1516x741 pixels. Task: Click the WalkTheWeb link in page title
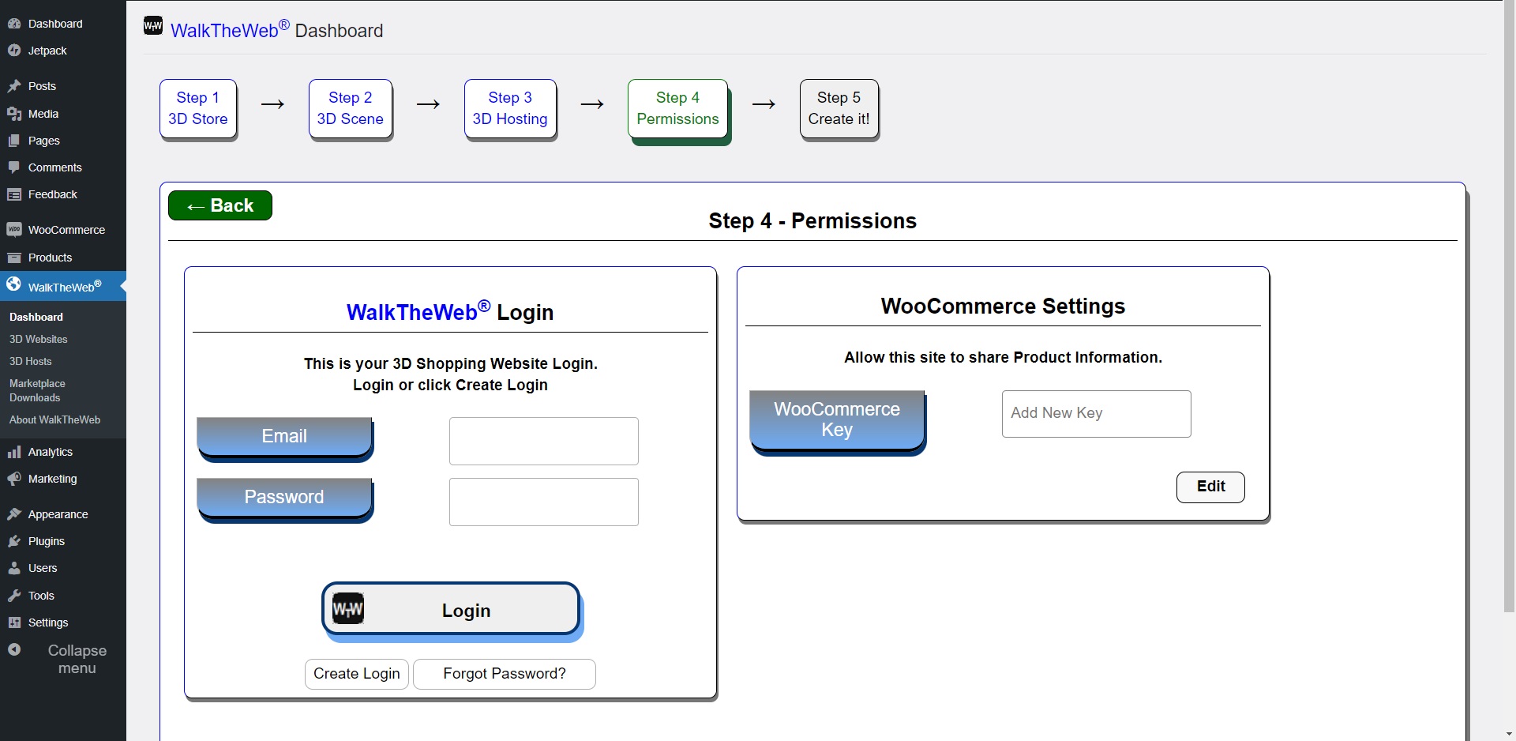230,29
